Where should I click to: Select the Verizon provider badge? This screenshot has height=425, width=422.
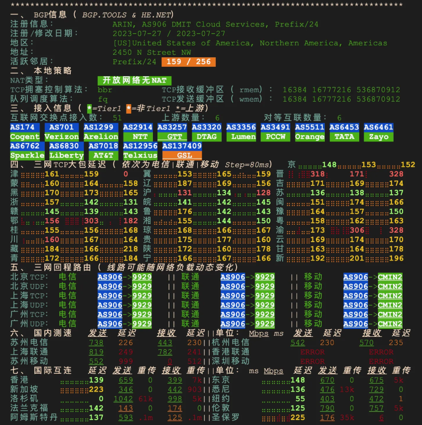pyautogui.click(x=61, y=137)
